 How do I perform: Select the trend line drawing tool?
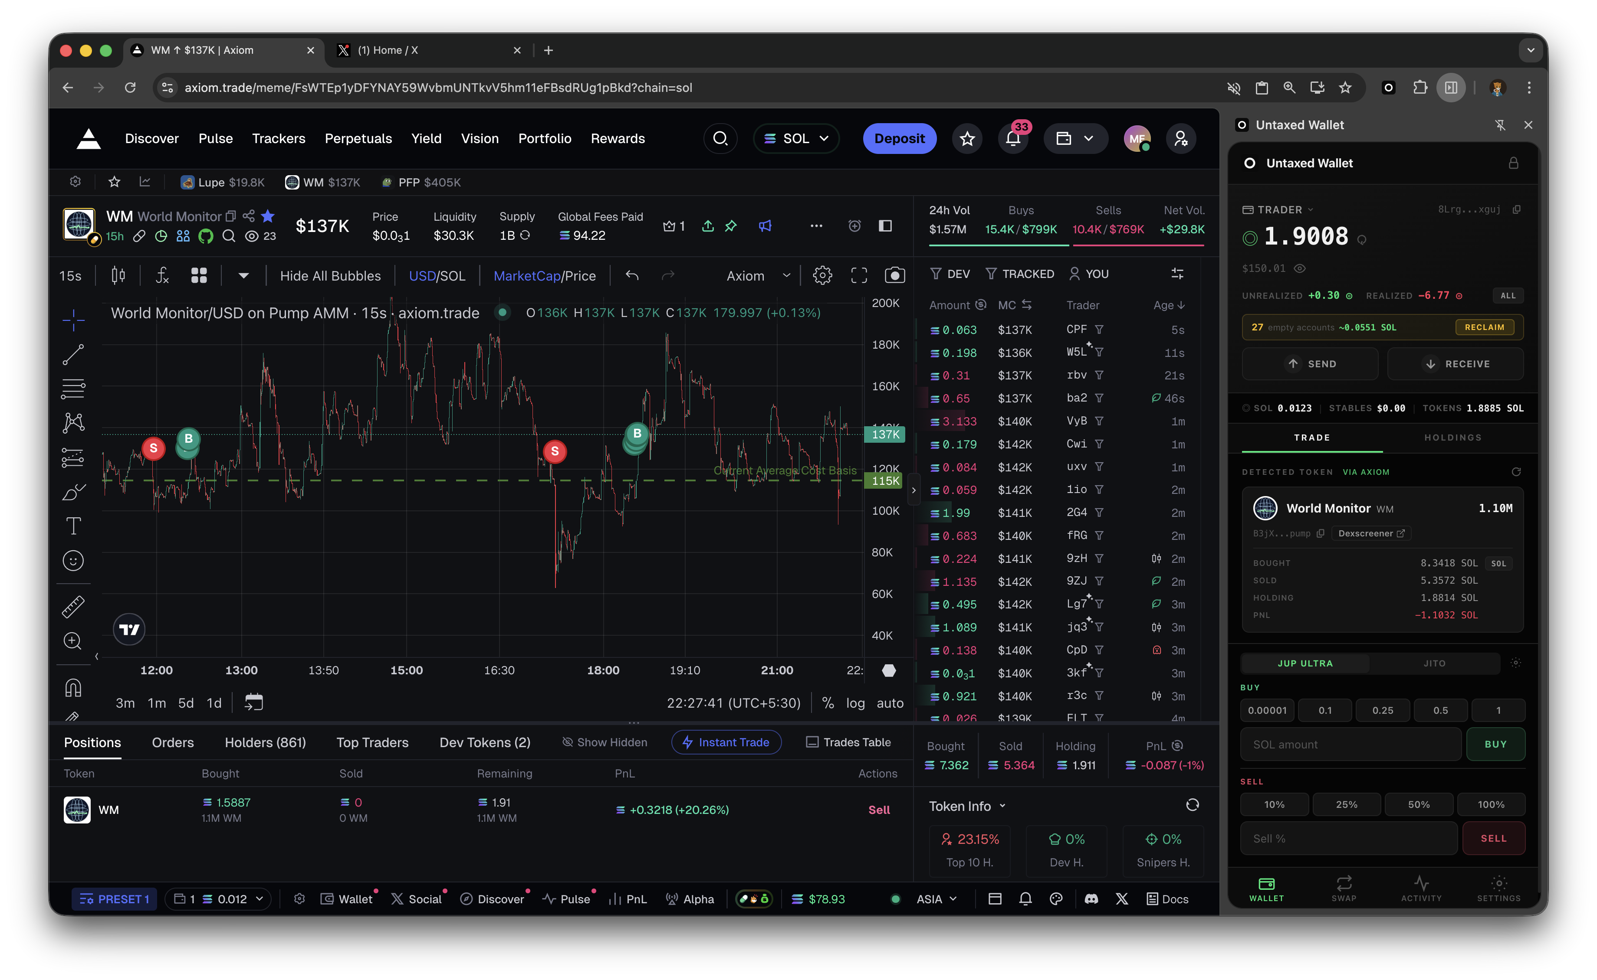tap(73, 354)
